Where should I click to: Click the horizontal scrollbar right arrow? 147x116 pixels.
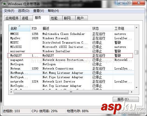(132, 92)
